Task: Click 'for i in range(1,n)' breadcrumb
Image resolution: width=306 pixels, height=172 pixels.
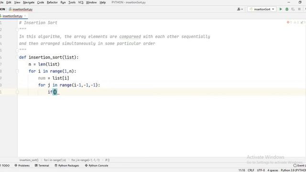Action: 55,160
